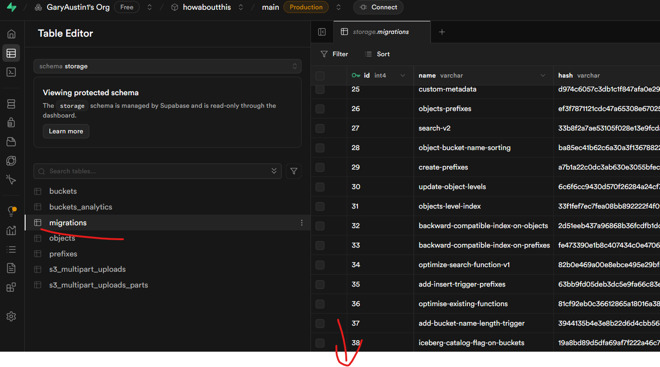Image resolution: width=660 pixels, height=367 pixels.
Task: Check the optimise-existing-functions row checkbox
Action: [320, 304]
